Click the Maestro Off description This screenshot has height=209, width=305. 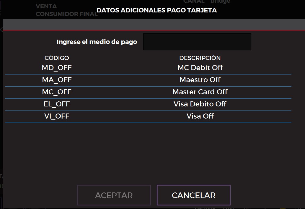pyautogui.click(x=200, y=80)
